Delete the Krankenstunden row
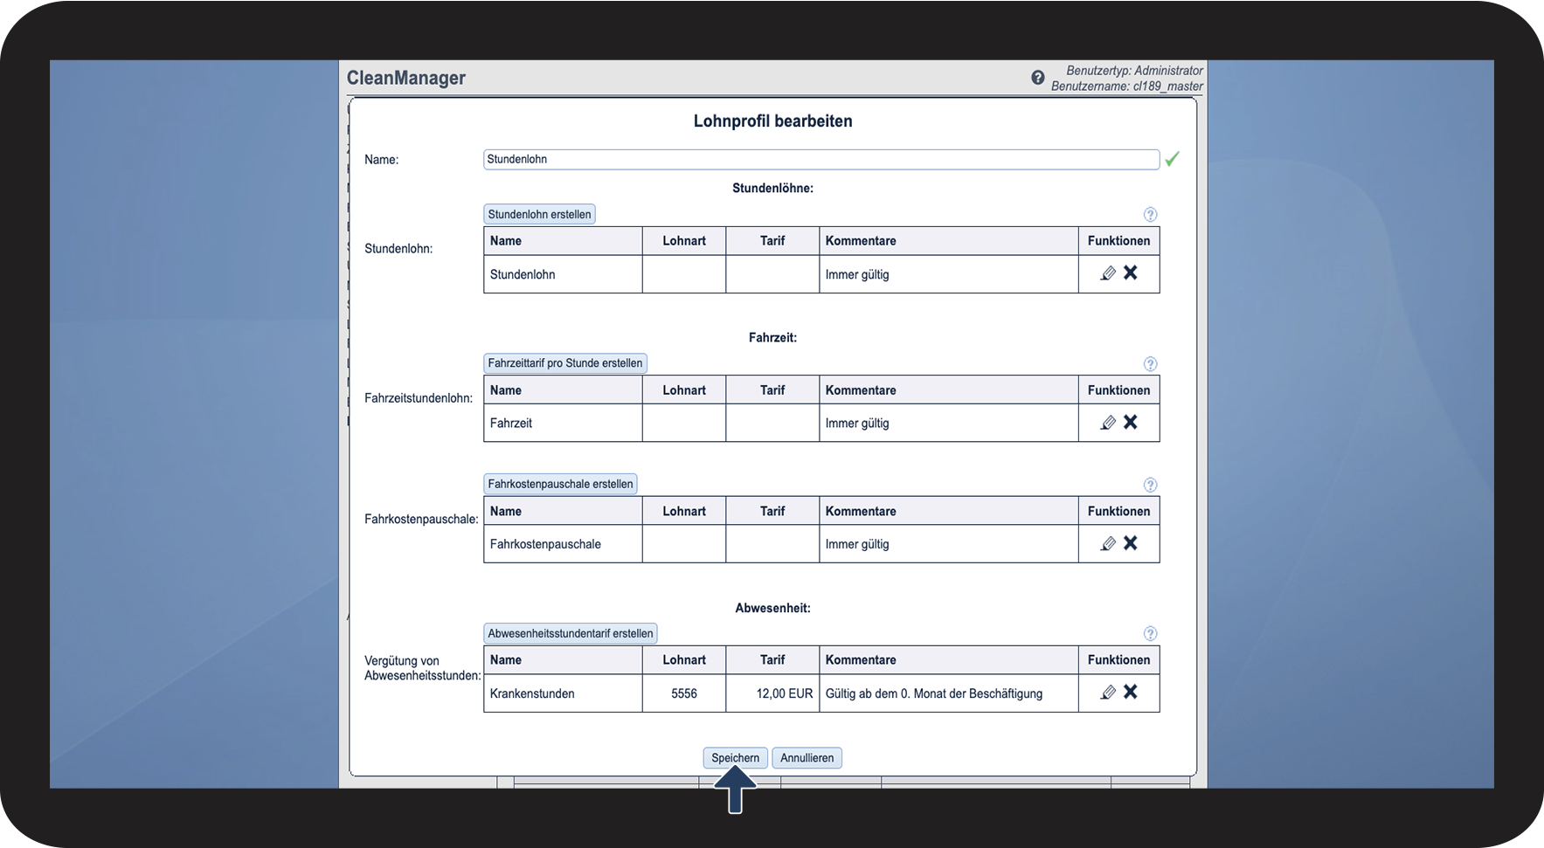The image size is (1544, 848). click(1131, 692)
